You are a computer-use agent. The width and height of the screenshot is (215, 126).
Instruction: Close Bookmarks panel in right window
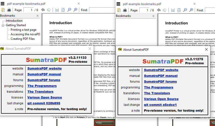click(x=154, y=16)
